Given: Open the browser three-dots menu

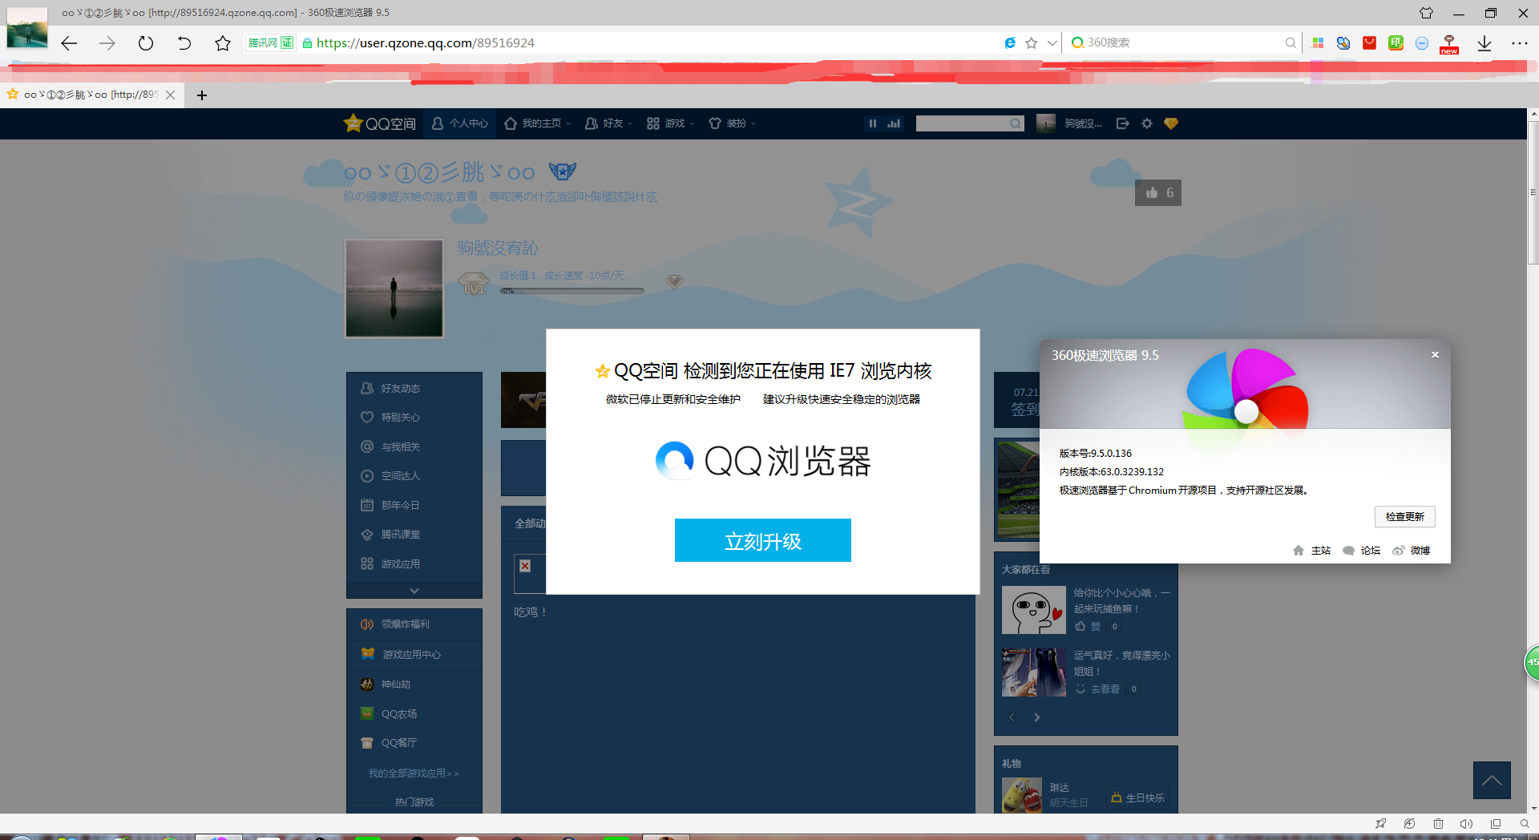Looking at the screenshot, I should (1519, 43).
